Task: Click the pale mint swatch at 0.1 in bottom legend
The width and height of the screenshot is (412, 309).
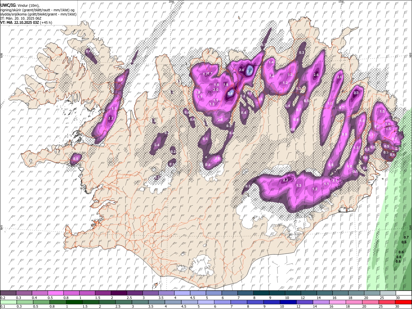Action: (8, 302)
